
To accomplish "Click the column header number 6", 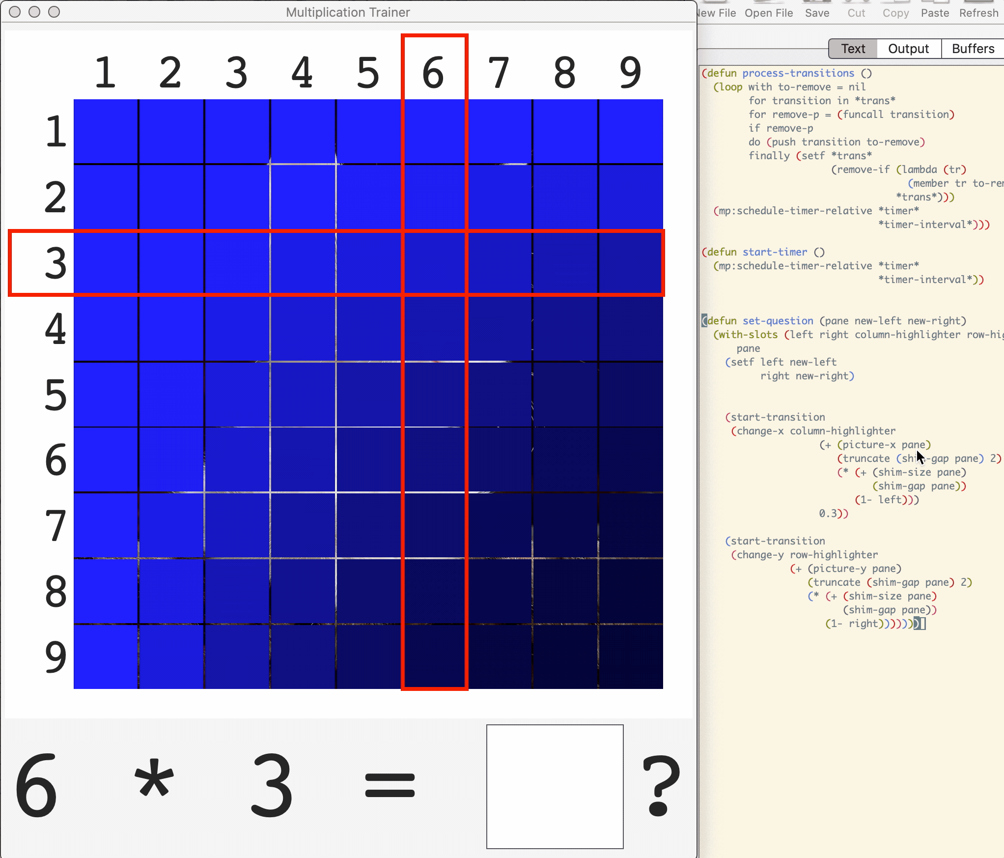I will point(433,73).
